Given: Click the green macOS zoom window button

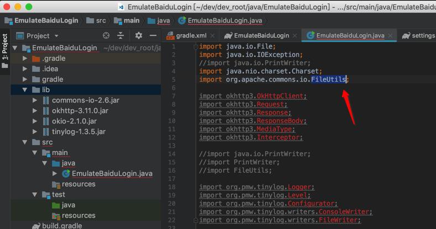Looking at the screenshot, I should (x=29, y=7).
